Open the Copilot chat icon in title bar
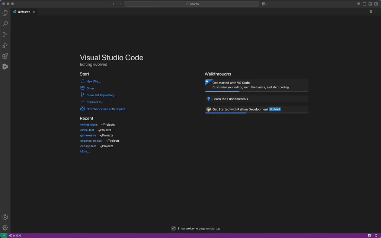The width and height of the screenshot is (381, 238). pyautogui.click(x=264, y=4)
